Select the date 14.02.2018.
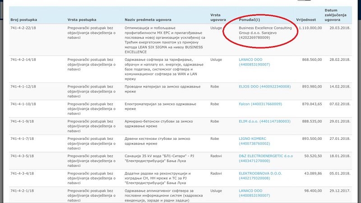 340,87
